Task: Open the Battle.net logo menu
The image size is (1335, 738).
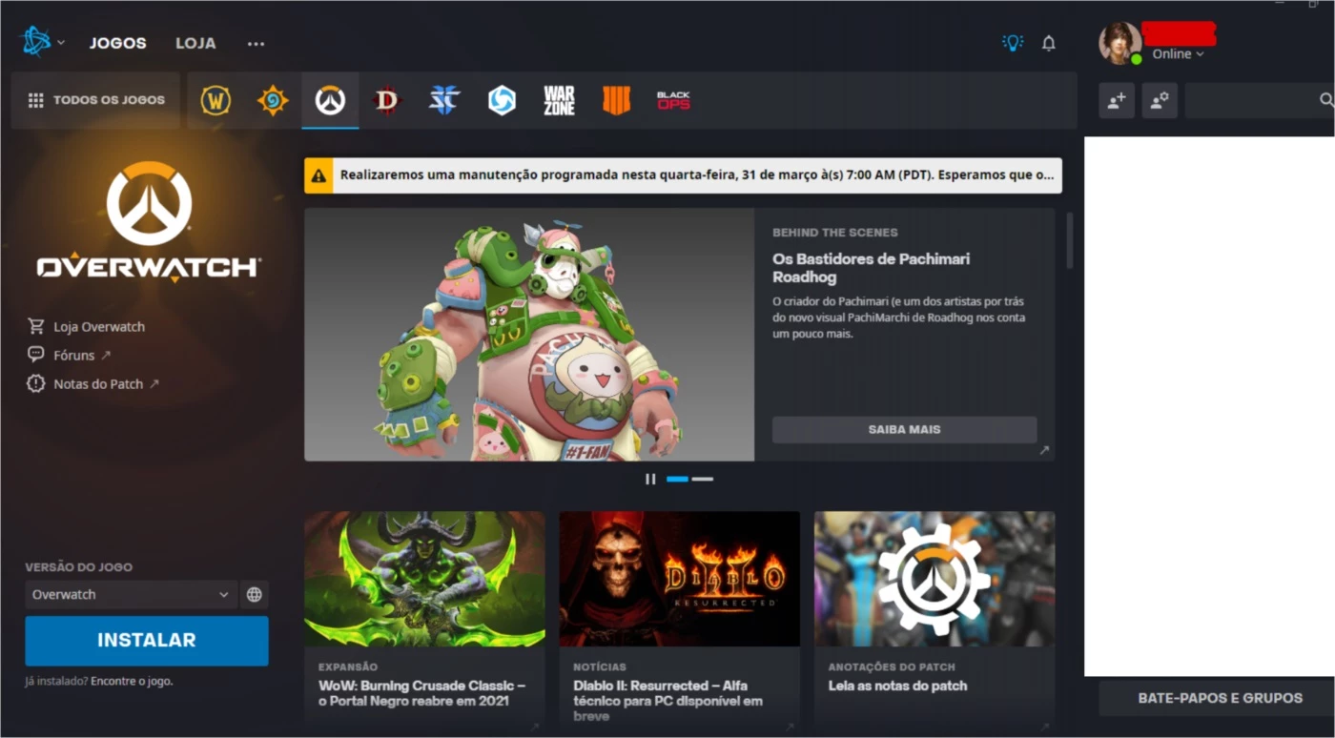Action: [x=41, y=41]
